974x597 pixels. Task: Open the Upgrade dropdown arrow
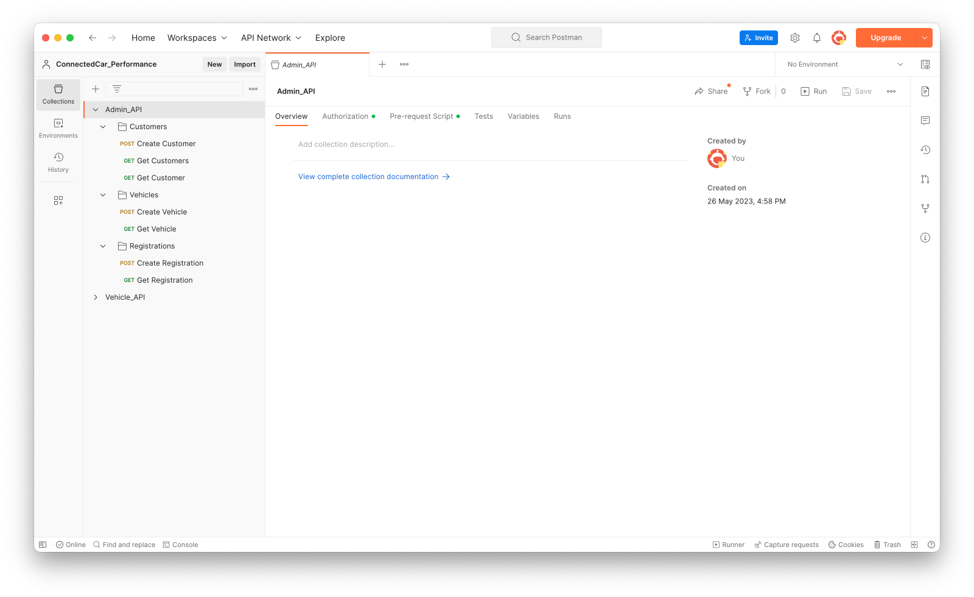click(x=925, y=38)
